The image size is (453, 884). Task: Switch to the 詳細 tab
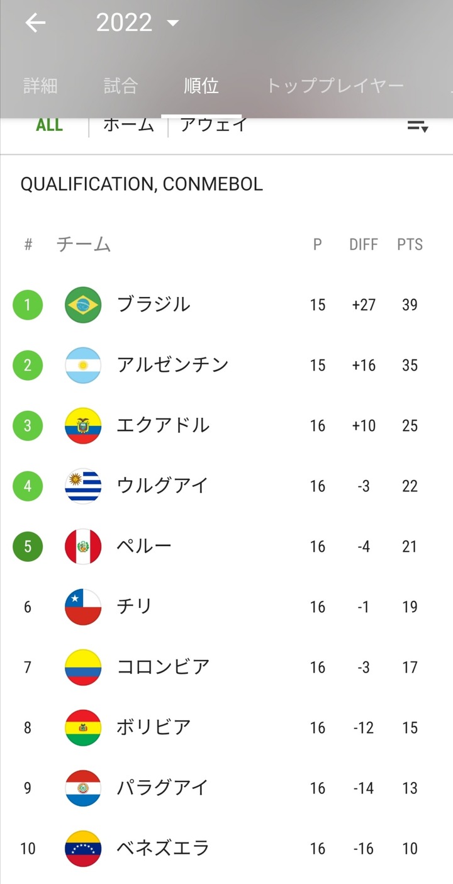(40, 86)
